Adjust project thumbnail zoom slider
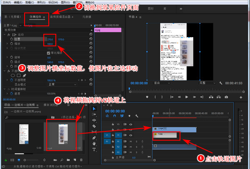 pos(31,160)
